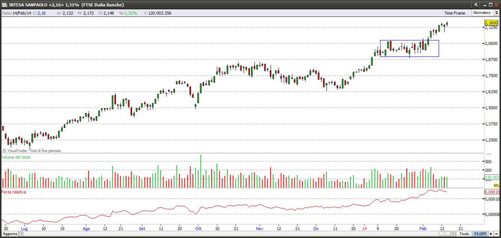Click the 2,0000 price axis label

491,43
